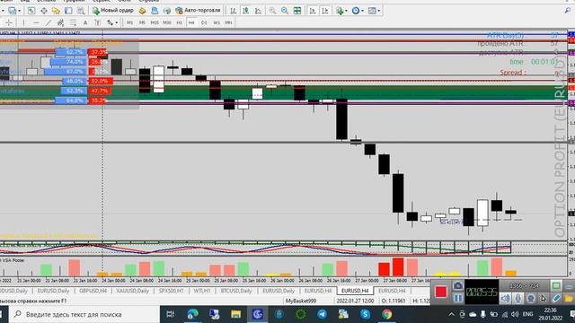Viewport: 575px width, 323px height.
Task: Open Telegram from the taskbar
Action: pyautogui.click(x=322, y=314)
